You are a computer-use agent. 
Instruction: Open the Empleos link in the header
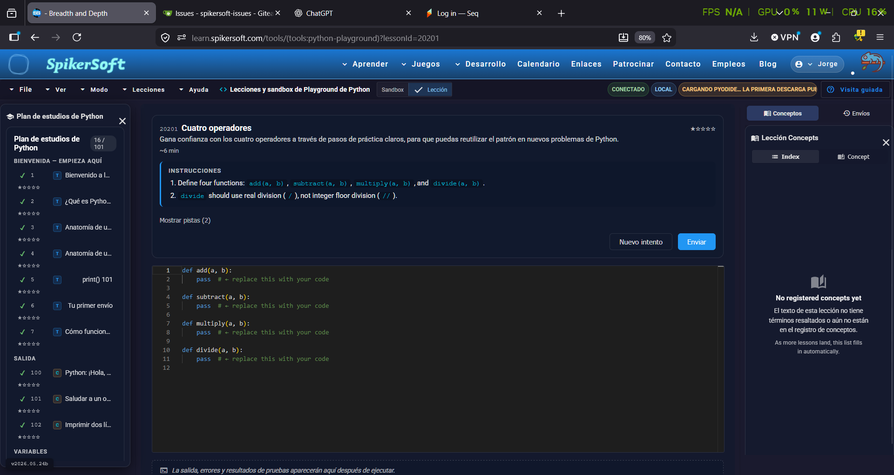click(x=729, y=64)
